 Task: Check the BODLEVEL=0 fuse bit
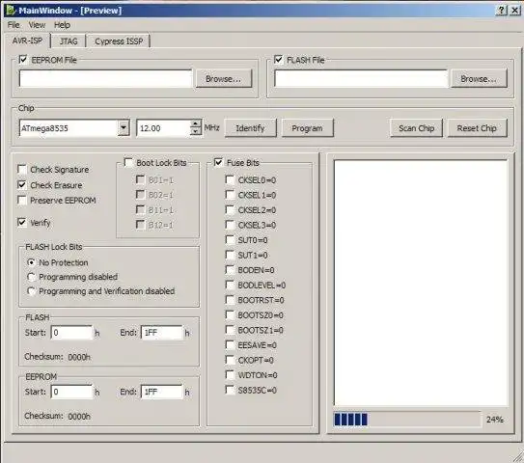(231, 285)
